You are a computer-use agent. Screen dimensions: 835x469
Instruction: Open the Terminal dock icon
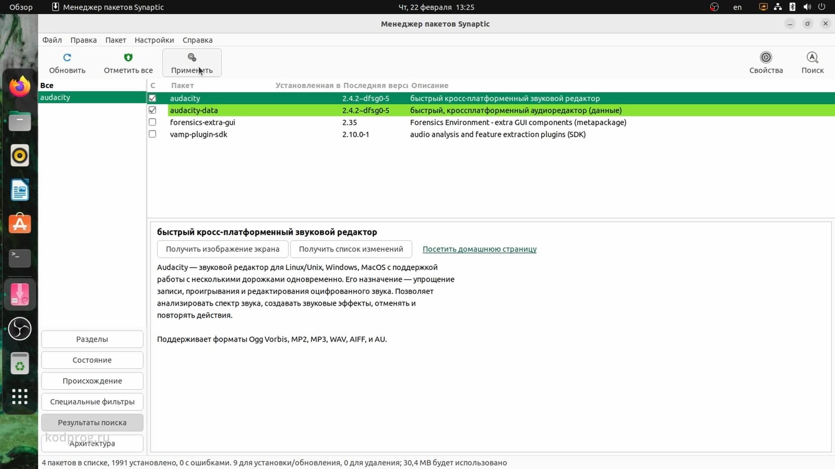[x=20, y=258]
